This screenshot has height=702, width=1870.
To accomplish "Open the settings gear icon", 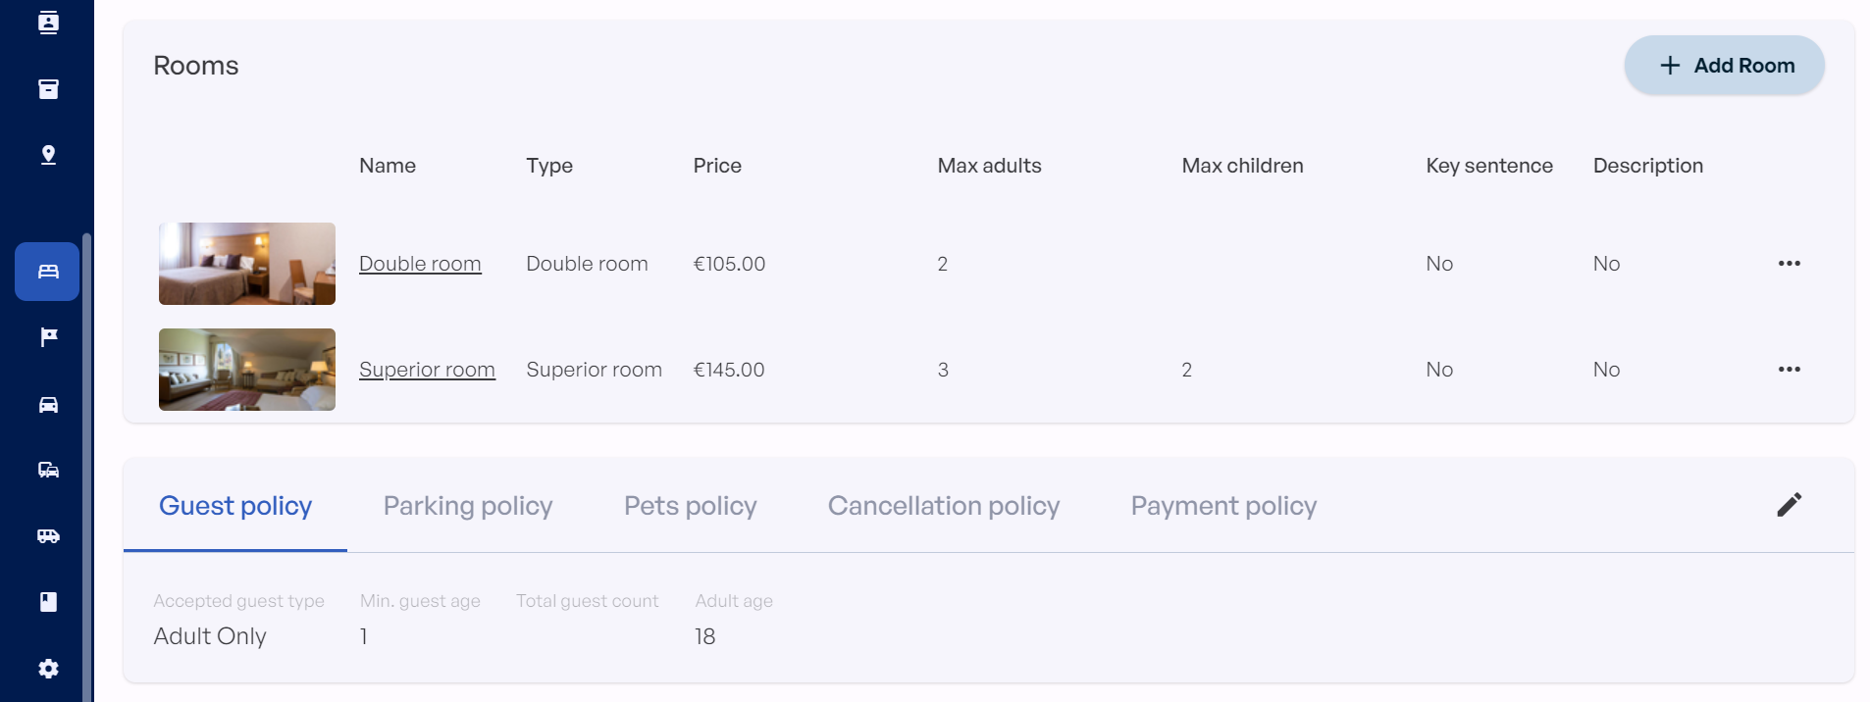I will [x=48, y=669].
